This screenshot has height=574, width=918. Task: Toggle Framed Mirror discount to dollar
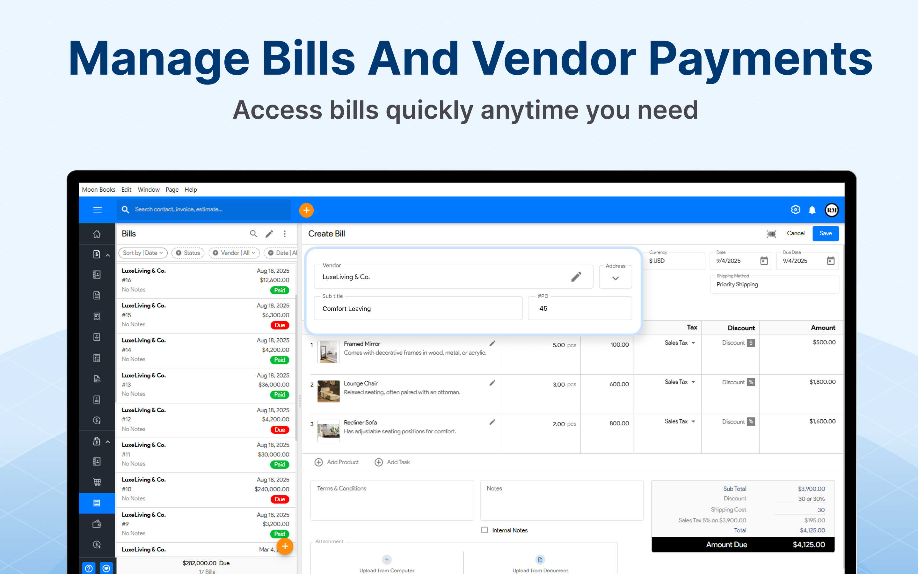coord(751,343)
